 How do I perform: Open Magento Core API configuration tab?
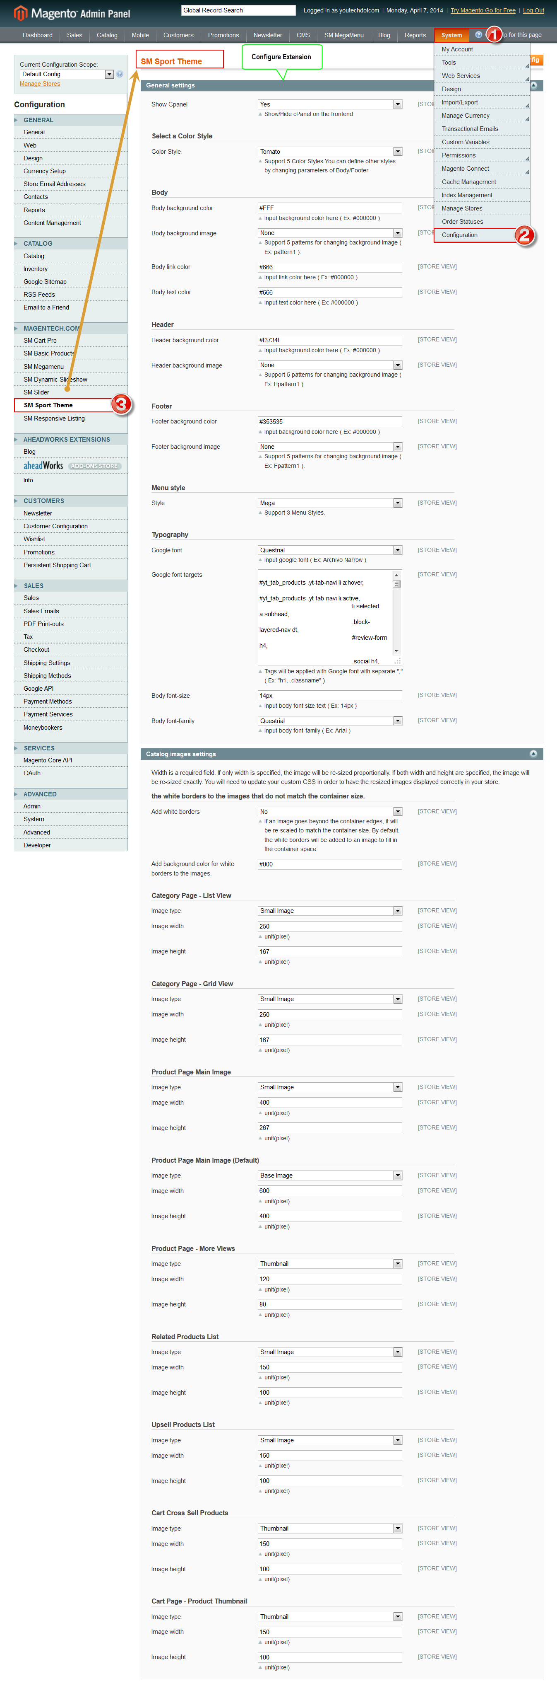coord(70,760)
